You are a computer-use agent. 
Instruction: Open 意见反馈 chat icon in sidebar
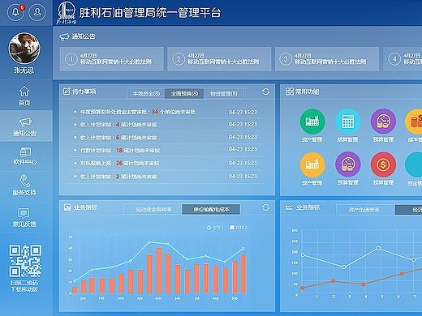24,213
